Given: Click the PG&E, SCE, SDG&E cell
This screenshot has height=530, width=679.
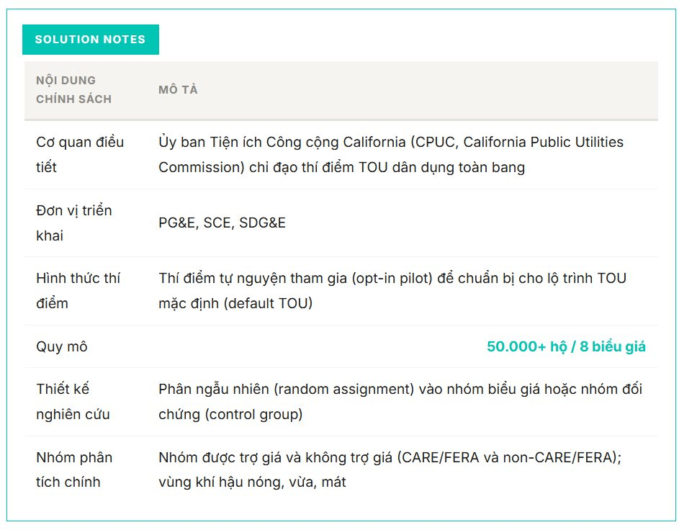Looking at the screenshot, I should pyautogui.click(x=222, y=223).
